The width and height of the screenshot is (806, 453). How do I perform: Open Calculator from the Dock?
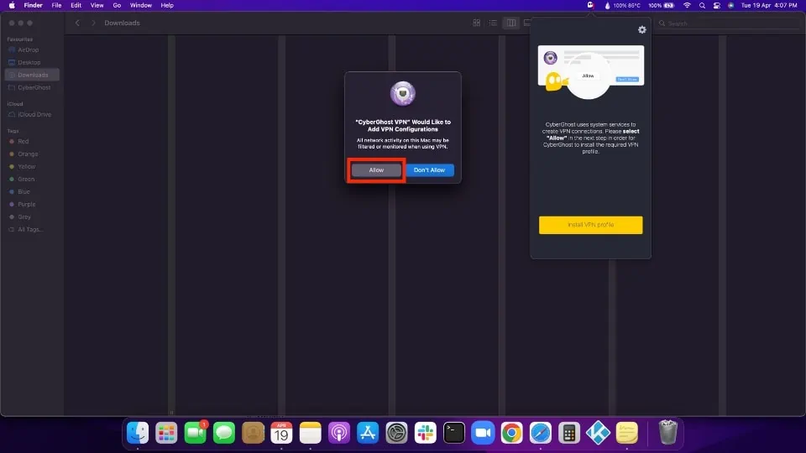(x=569, y=433)
